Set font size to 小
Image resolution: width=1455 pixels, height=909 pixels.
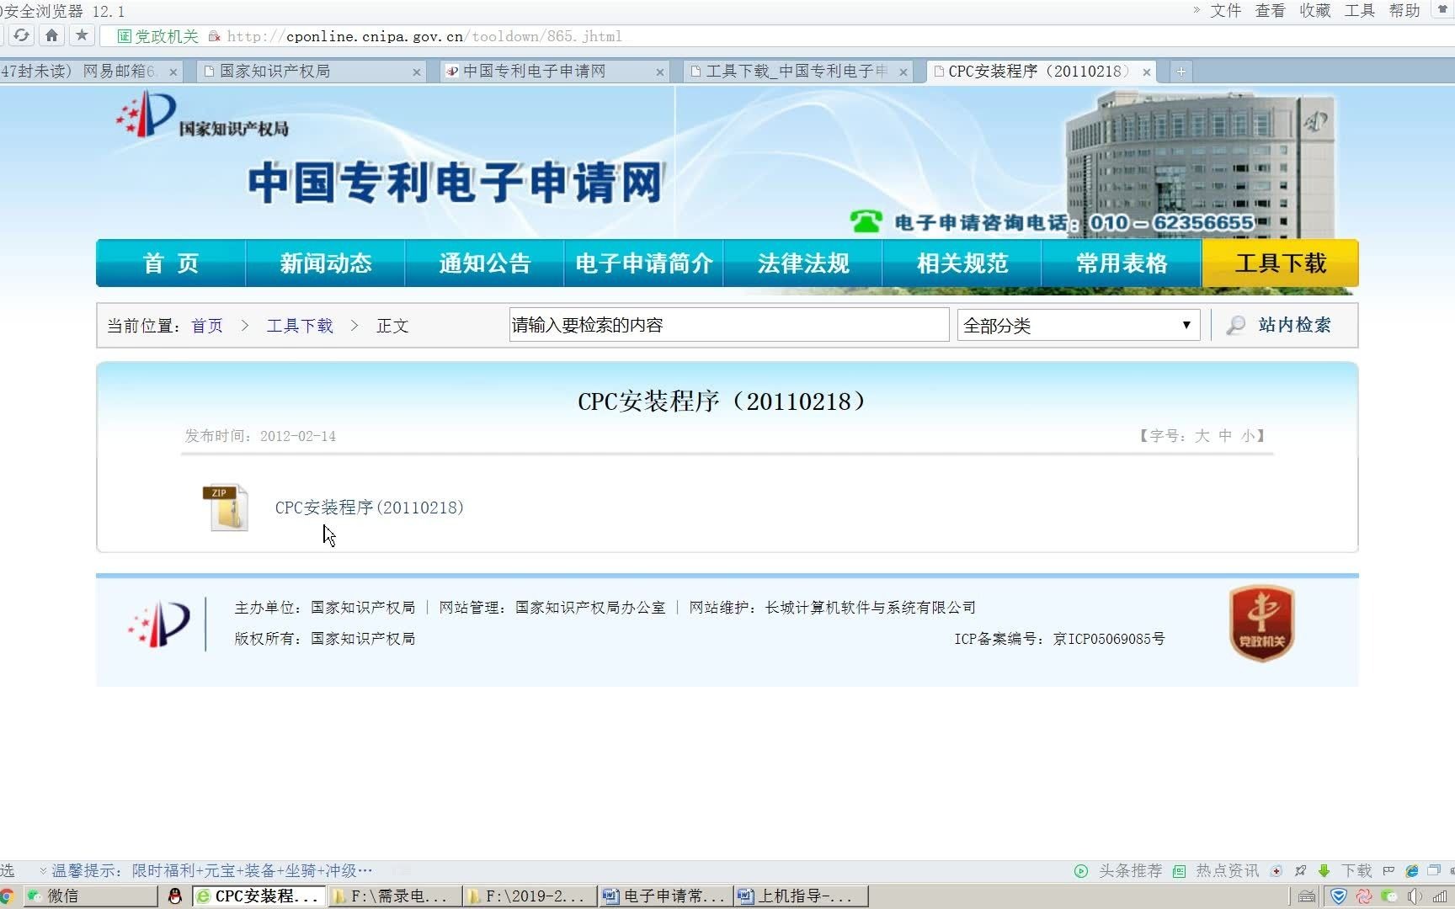(x=1248, y=436)
